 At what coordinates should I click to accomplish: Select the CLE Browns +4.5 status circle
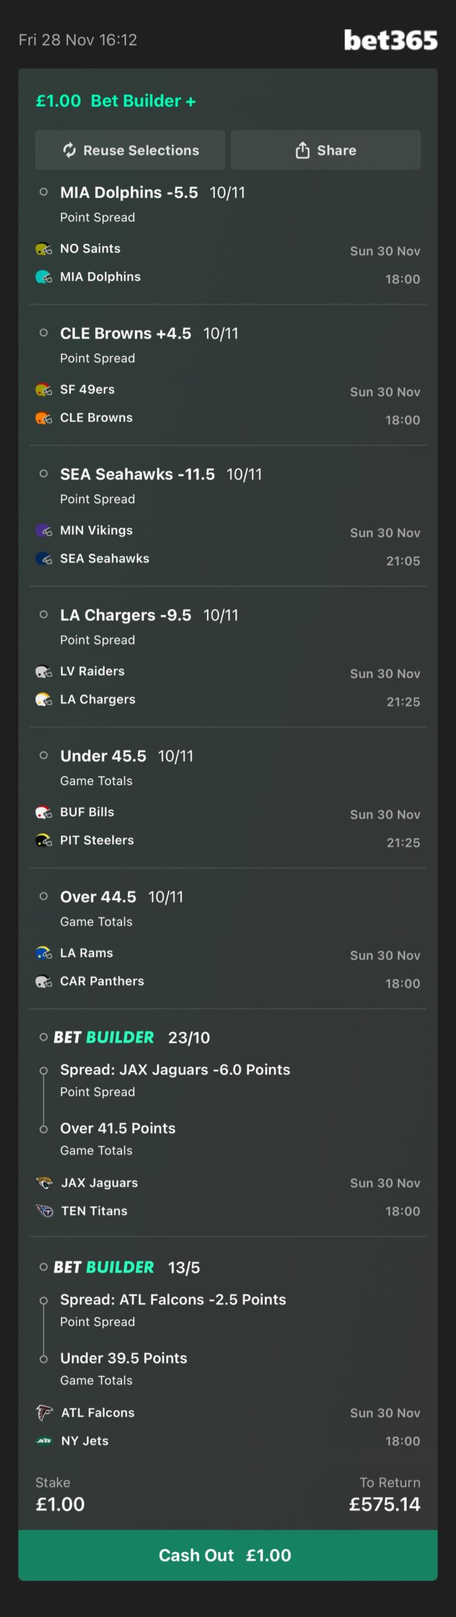tap(44, 333)
